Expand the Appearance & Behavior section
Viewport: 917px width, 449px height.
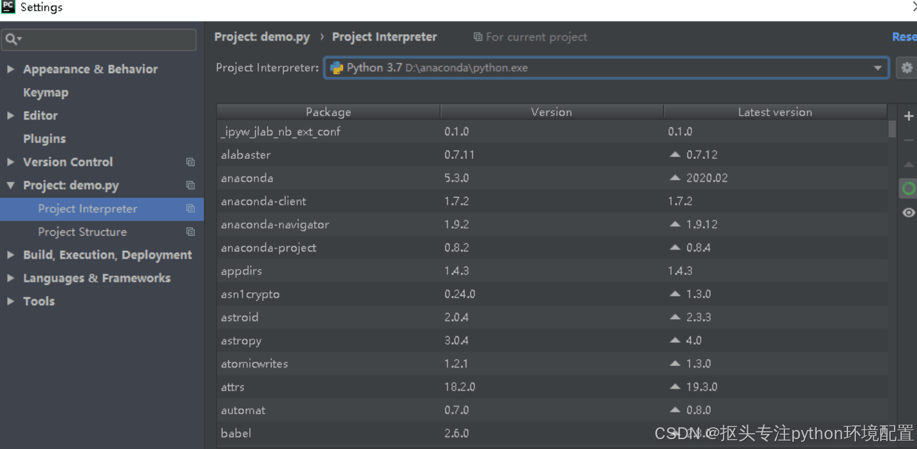coord(10,69)
